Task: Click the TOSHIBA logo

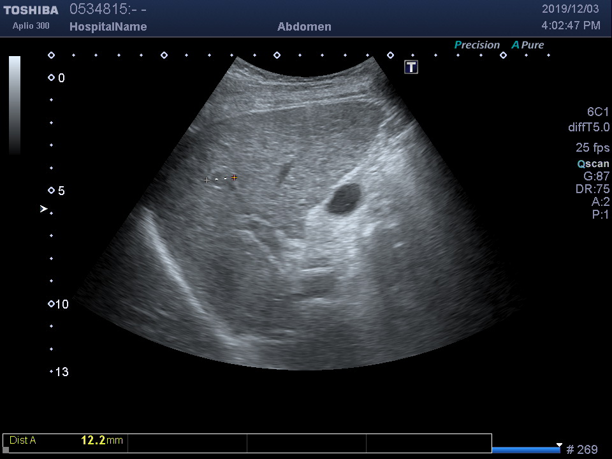Action: coord(31,10)
